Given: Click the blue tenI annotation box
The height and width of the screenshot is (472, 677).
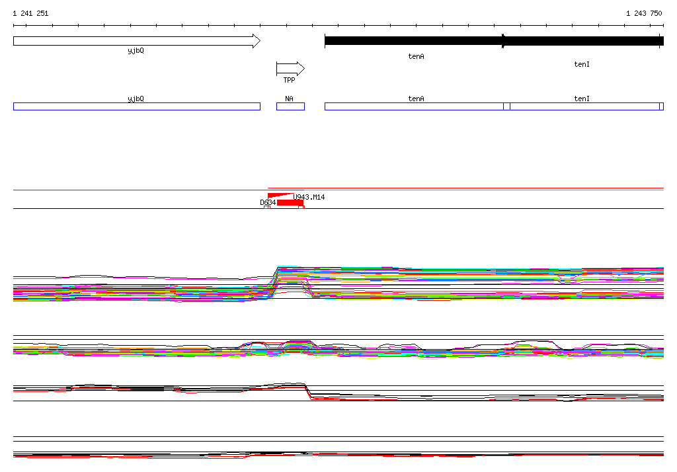Looking at the screenshot, I should point(584,106).
